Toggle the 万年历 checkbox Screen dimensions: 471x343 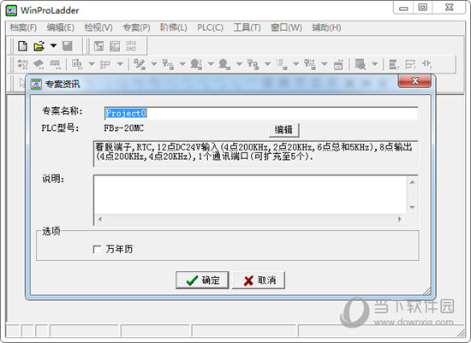(97, 249)
